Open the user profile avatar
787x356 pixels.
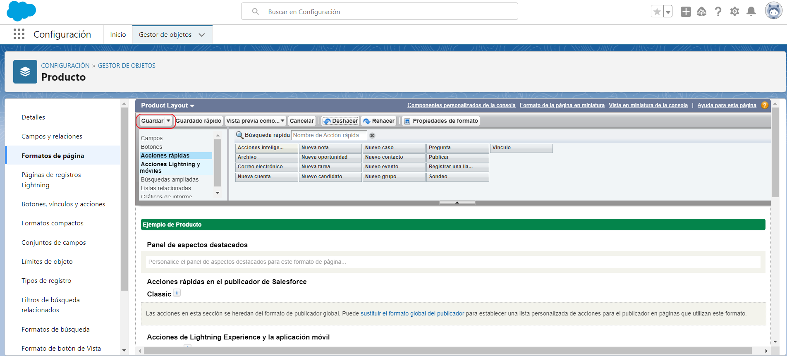point(773,11)
